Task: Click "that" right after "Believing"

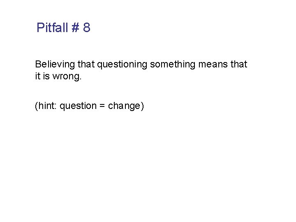Action: [86, 65]
